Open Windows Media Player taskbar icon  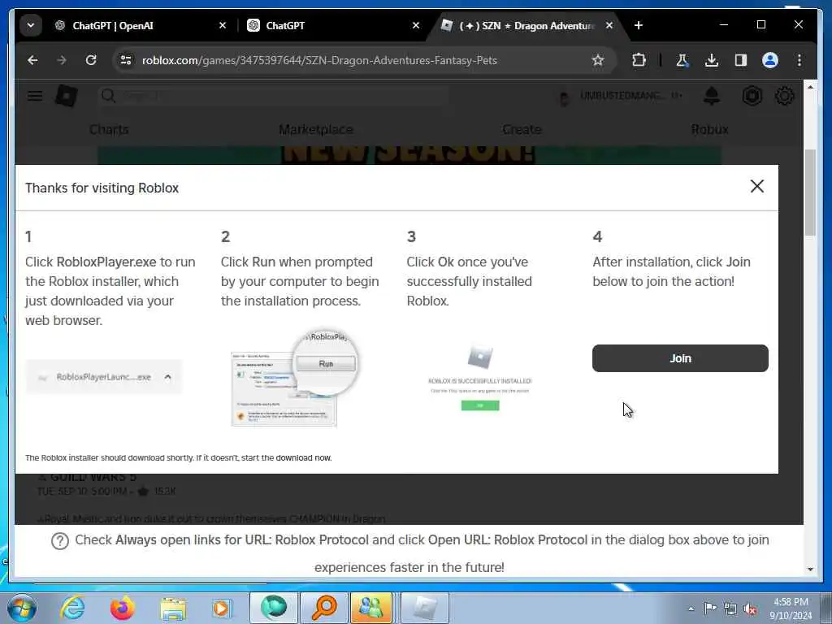click(221, 608)
